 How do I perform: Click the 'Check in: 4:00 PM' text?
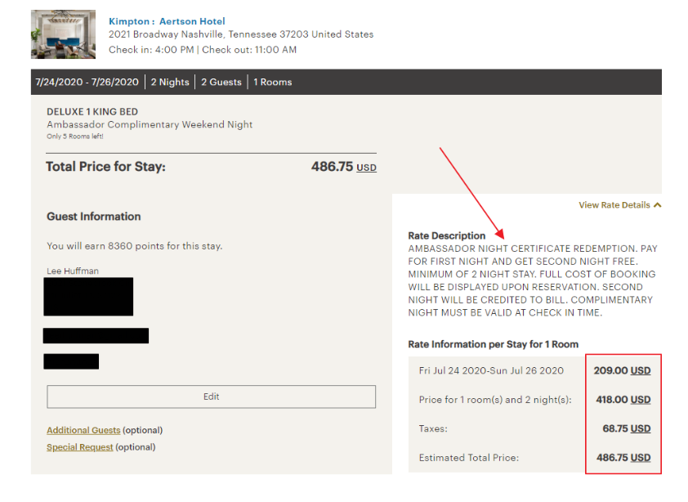(x=151, y=50)
